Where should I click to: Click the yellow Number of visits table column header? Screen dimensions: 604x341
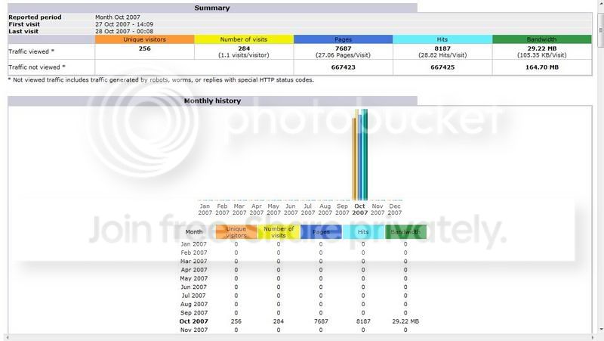[x=279, y=232]
